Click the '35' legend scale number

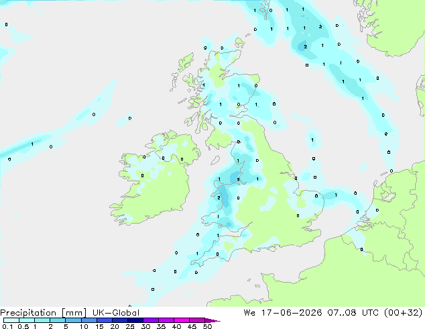tap(161, 326)
